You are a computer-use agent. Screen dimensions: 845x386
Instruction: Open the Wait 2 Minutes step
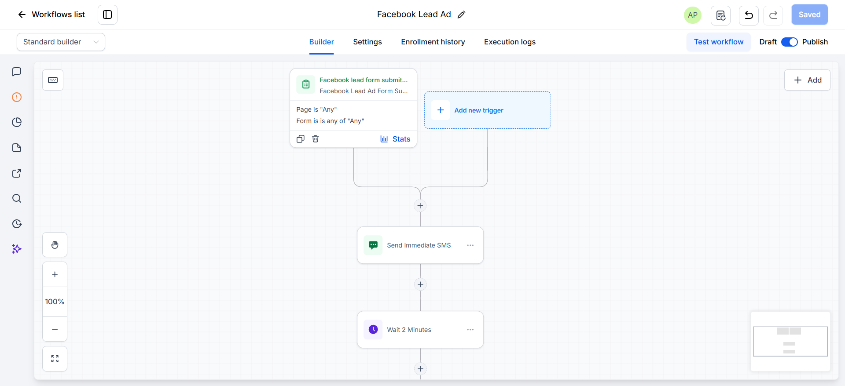pos(420,330)
